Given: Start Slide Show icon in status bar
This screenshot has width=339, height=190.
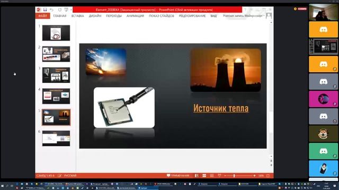Looking at the screenshot, I should pos(219,176).
